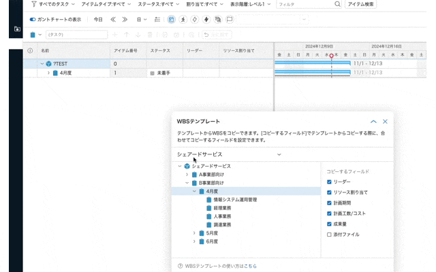This screenshot has height=272, width=436.
Task: Open the ステータス:すべて dropdown
Action: click(x=159, y=4)
